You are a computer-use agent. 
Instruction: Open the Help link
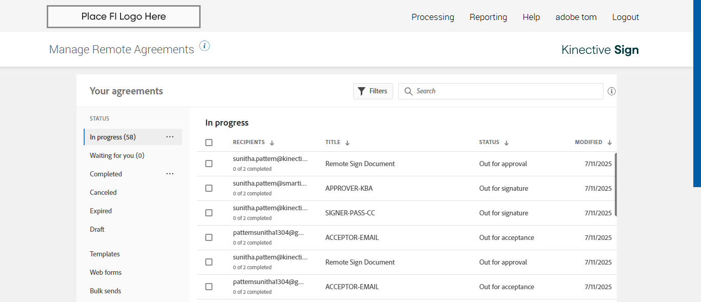[531, 17]
